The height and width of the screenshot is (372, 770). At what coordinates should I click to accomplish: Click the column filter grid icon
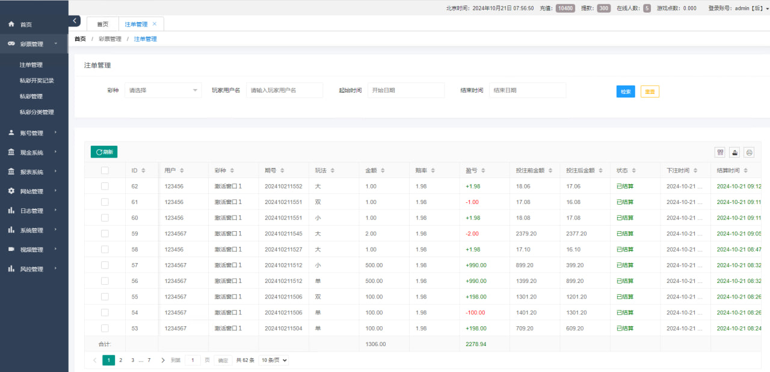[719, 152]
